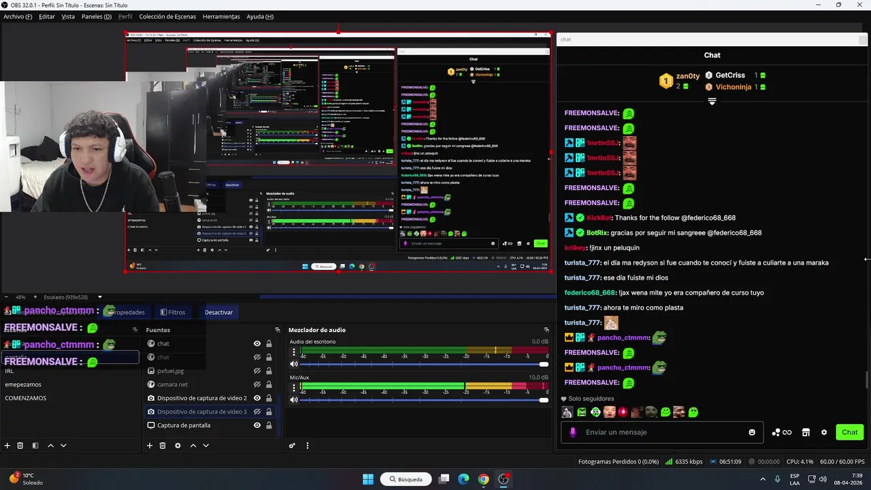871x490 pixels.
Task: Open the Audio del escritorio three-dot menu
Action: pos(294,353)
